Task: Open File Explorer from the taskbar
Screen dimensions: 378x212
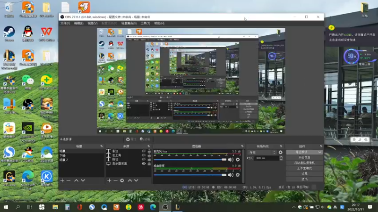Action: tap(55, 207)
